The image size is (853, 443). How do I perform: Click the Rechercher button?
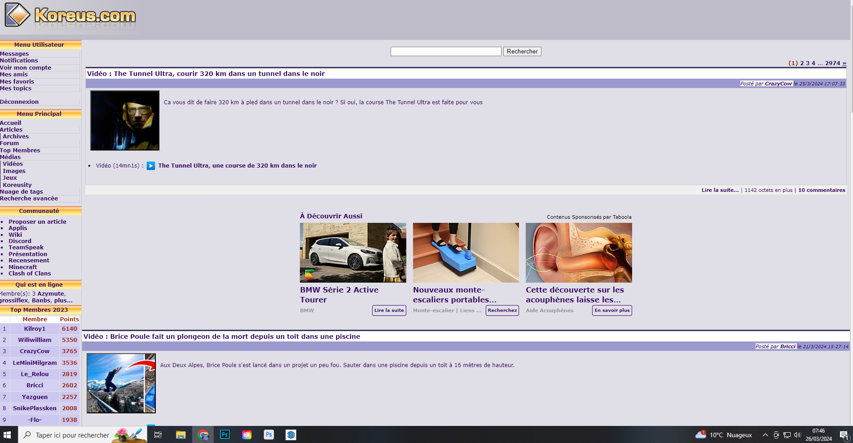522,52
